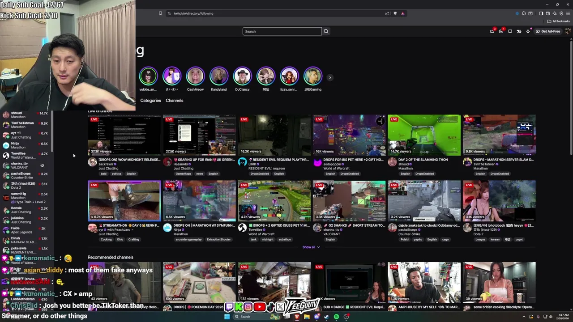Viewport: 573px width, 322px height.
Task: Click the page vertical scrollbar
Action: coord(571,98)
